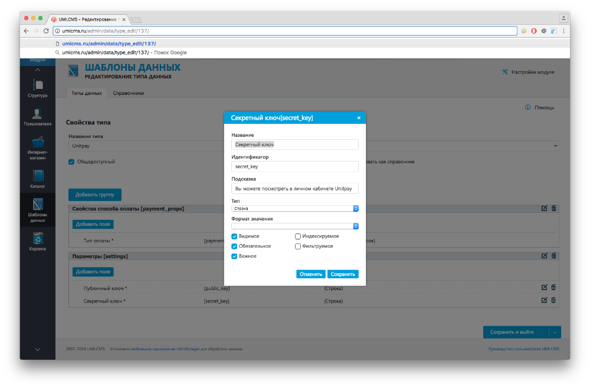590x388 pixels.
Task: Close the Секретный ключ dialog
Action: point(359,118)
